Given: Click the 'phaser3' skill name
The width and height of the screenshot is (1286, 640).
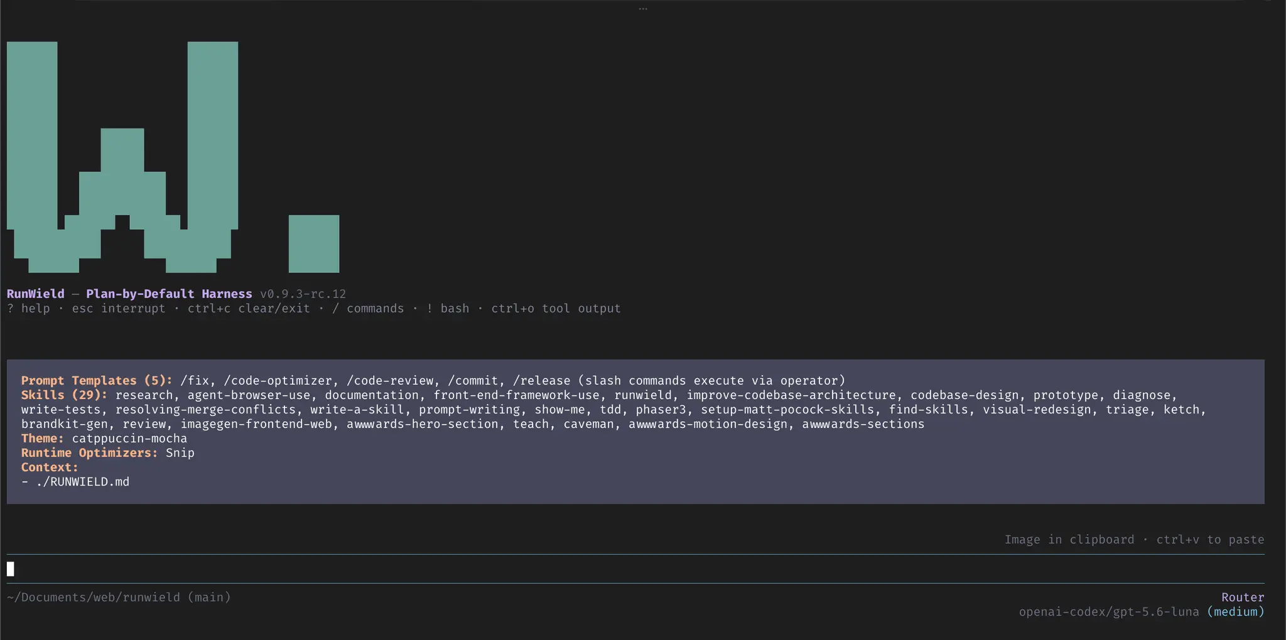Looking at the screenshot, I should tap(661, 409).
